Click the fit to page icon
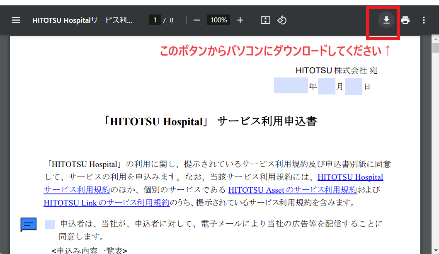The height and width of the screenshot is (254, 439). coord(265,20)
